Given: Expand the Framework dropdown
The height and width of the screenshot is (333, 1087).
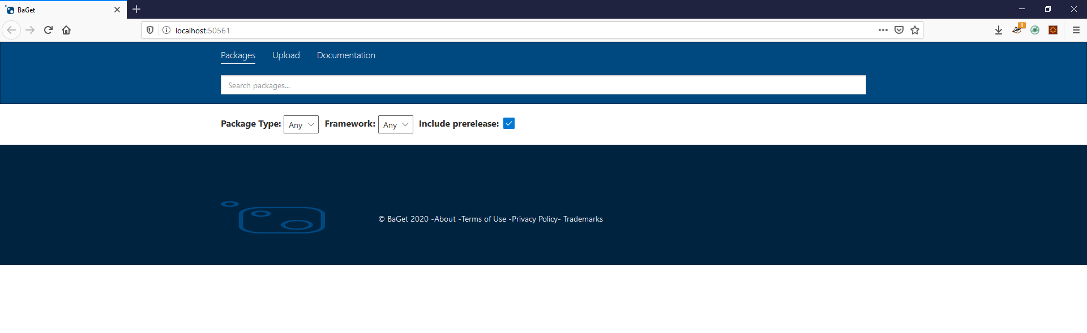Looking at the screenshot, I should click(396, 124).
